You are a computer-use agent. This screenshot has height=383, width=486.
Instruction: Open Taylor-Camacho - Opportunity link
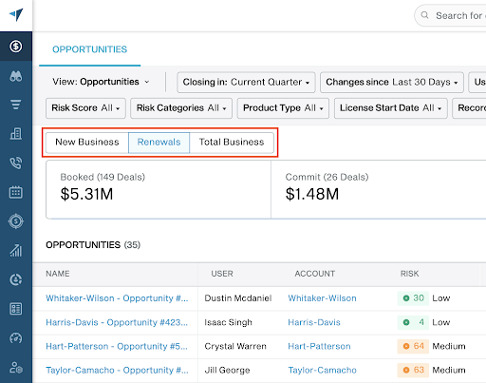(x=117, y=370)
